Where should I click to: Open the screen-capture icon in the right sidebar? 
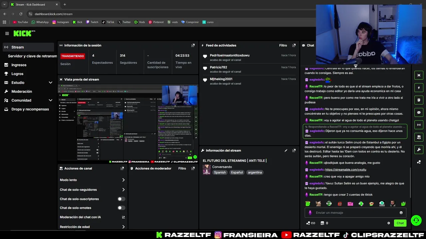coord(419,75)
